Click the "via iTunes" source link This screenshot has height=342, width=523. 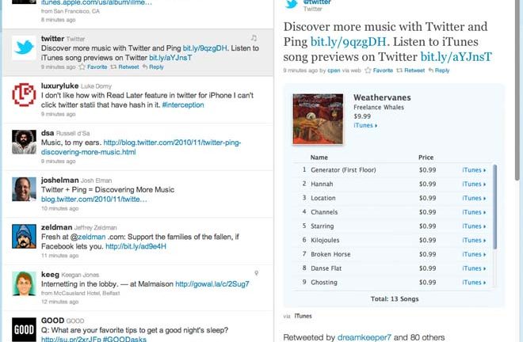(303, 316)
